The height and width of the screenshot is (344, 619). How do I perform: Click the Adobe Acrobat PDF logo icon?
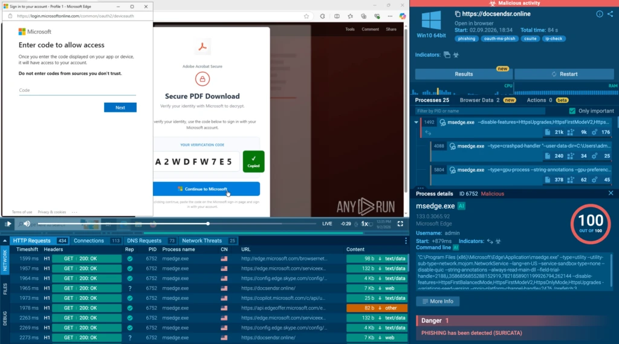click(x=202, y=47)
